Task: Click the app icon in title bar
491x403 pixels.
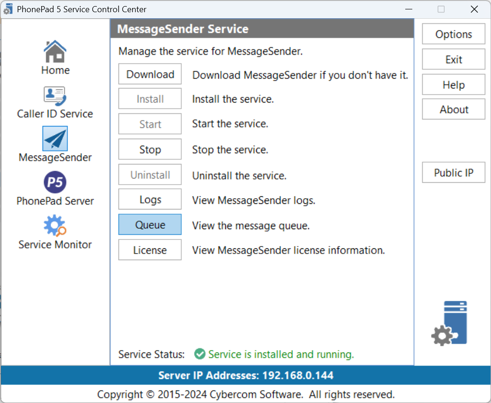Action: pos(8,9)
